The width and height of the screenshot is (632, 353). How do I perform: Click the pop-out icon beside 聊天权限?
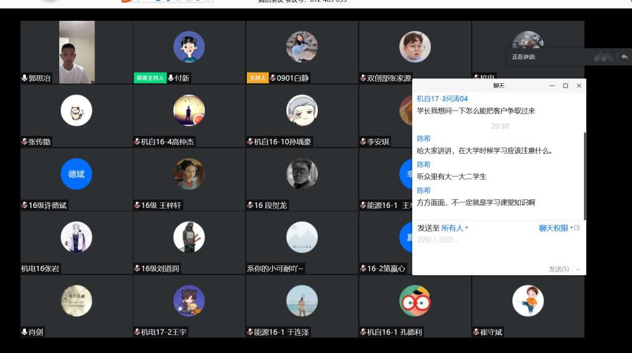(577, 228)
